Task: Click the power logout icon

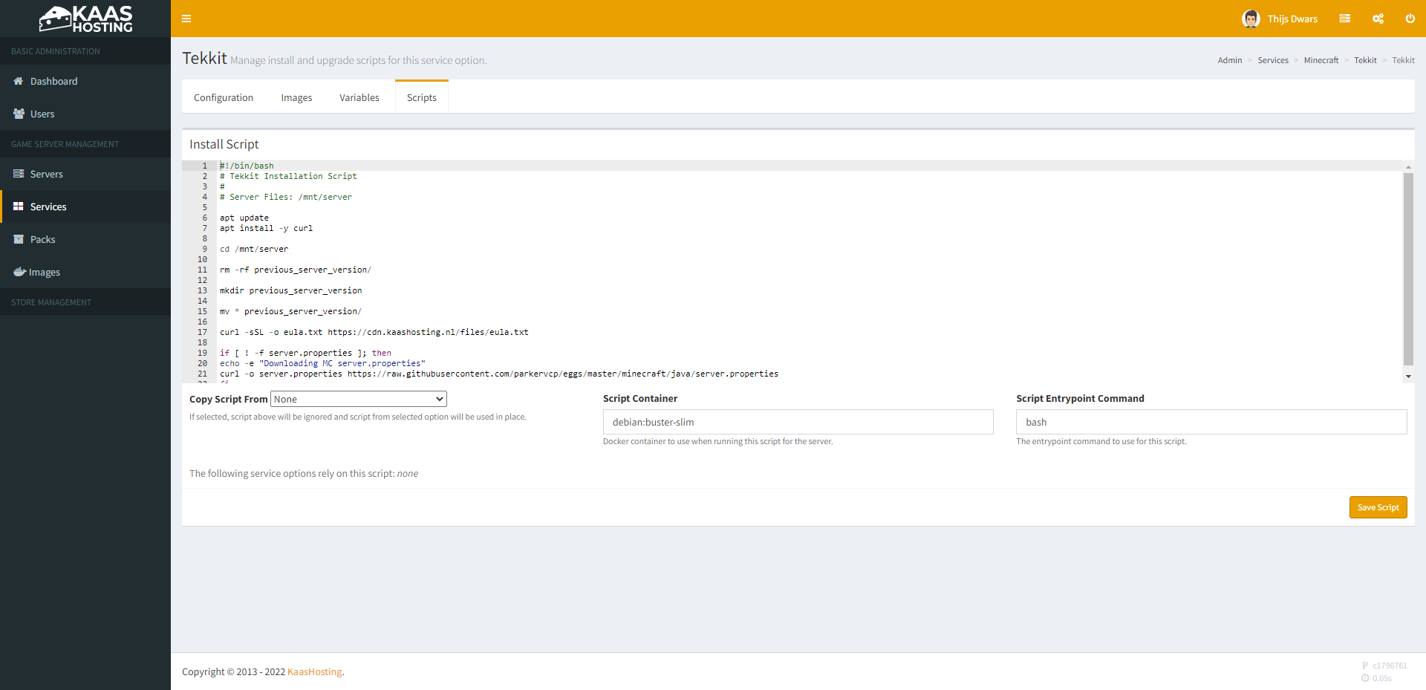Action: 1410,19
